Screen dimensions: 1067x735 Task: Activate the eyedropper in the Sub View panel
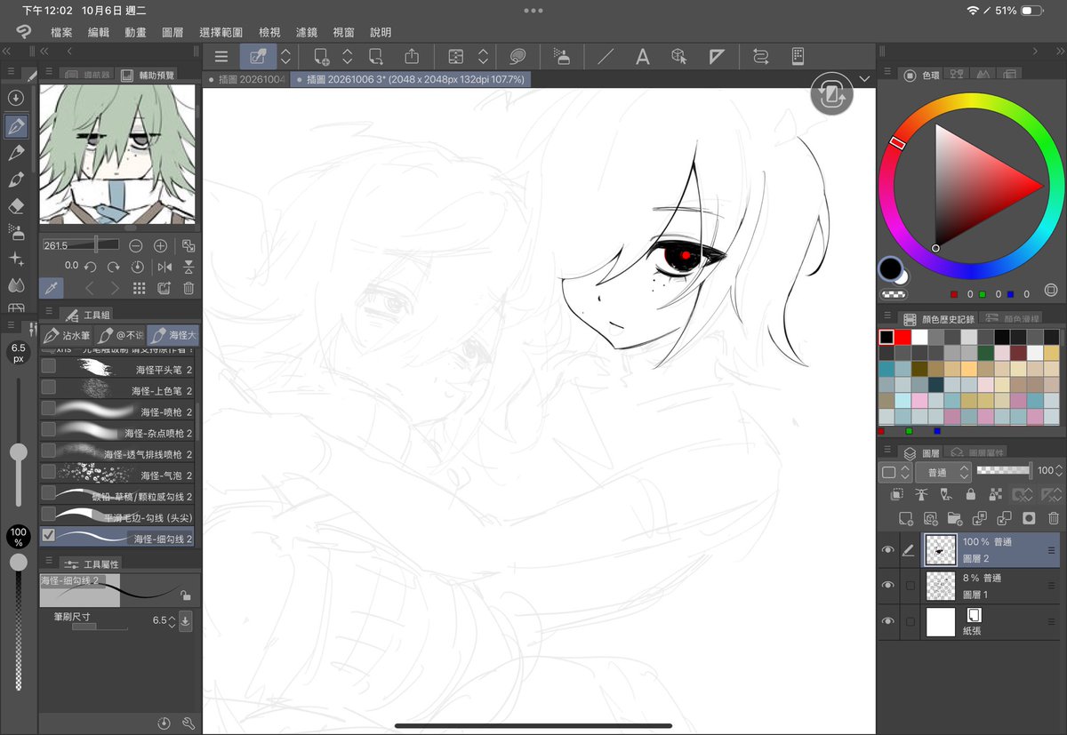point(51,288)
